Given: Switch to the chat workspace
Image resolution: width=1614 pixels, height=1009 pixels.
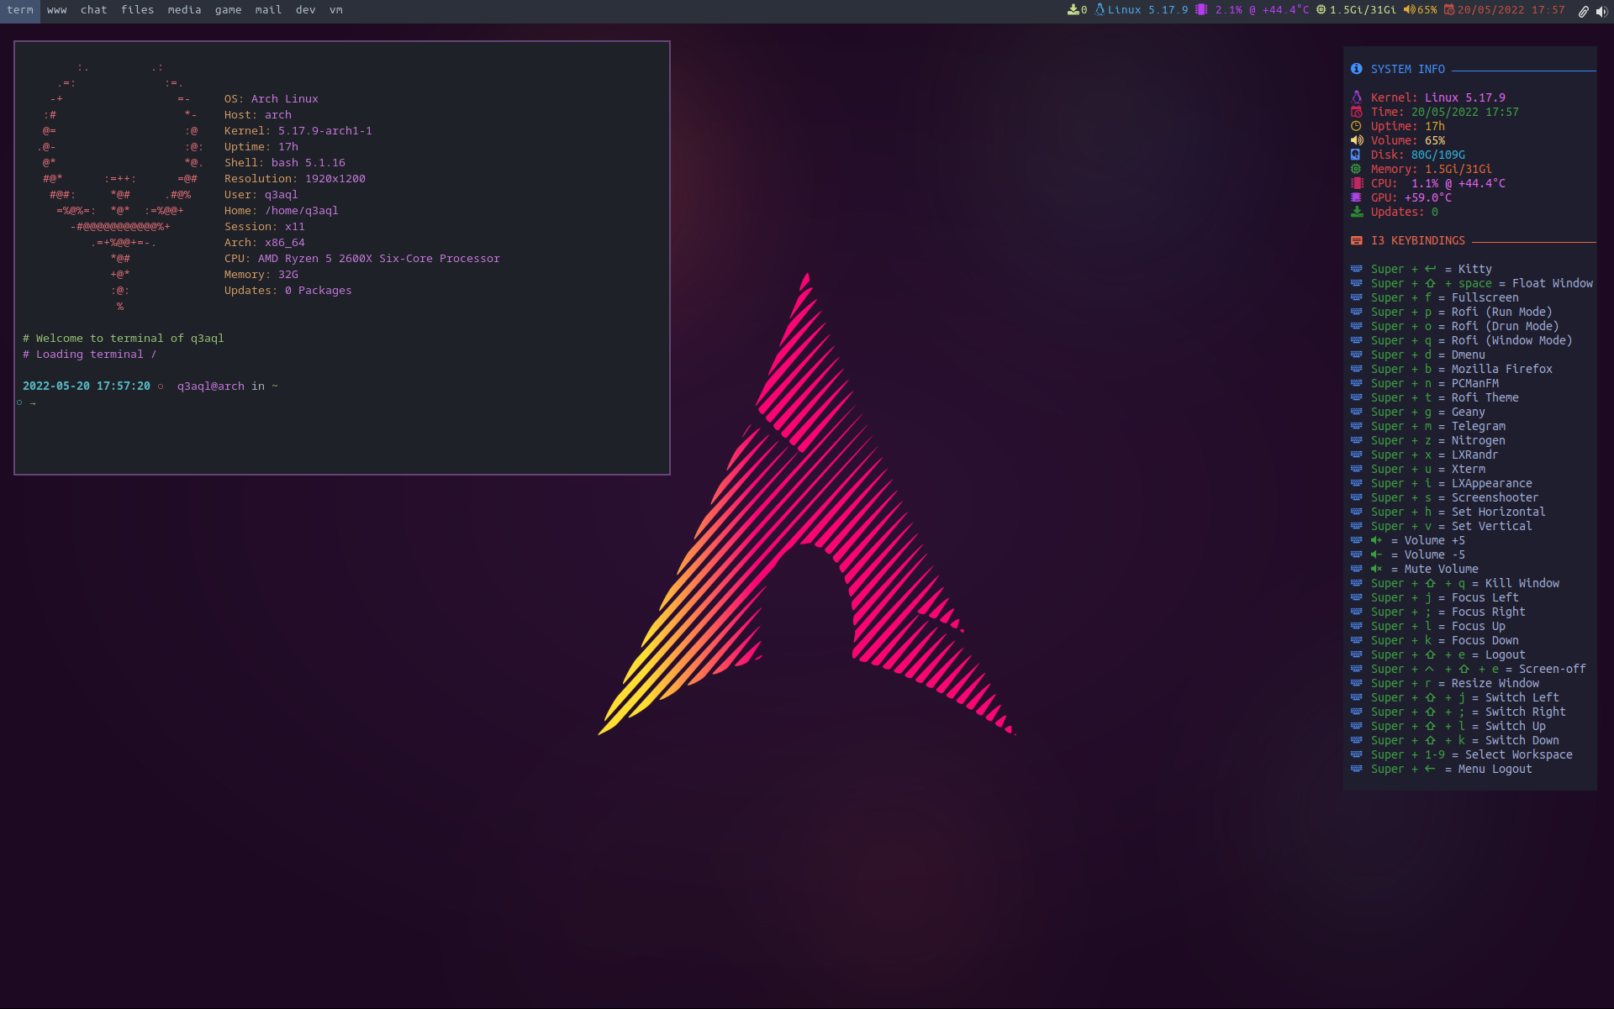Looking at the screenshot, I should pos(94,10).
